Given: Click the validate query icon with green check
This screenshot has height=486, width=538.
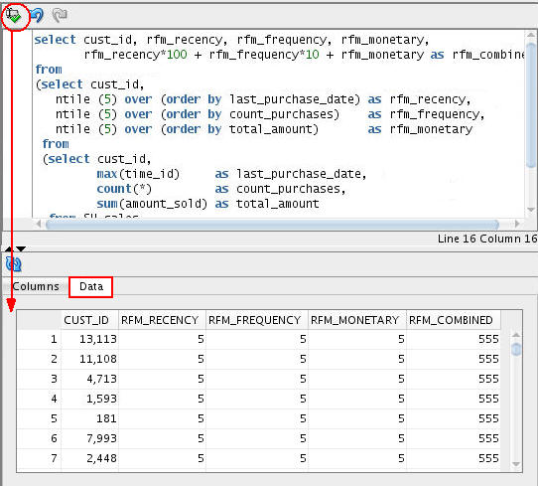Looking at the screenshot, I should [14, 16].
